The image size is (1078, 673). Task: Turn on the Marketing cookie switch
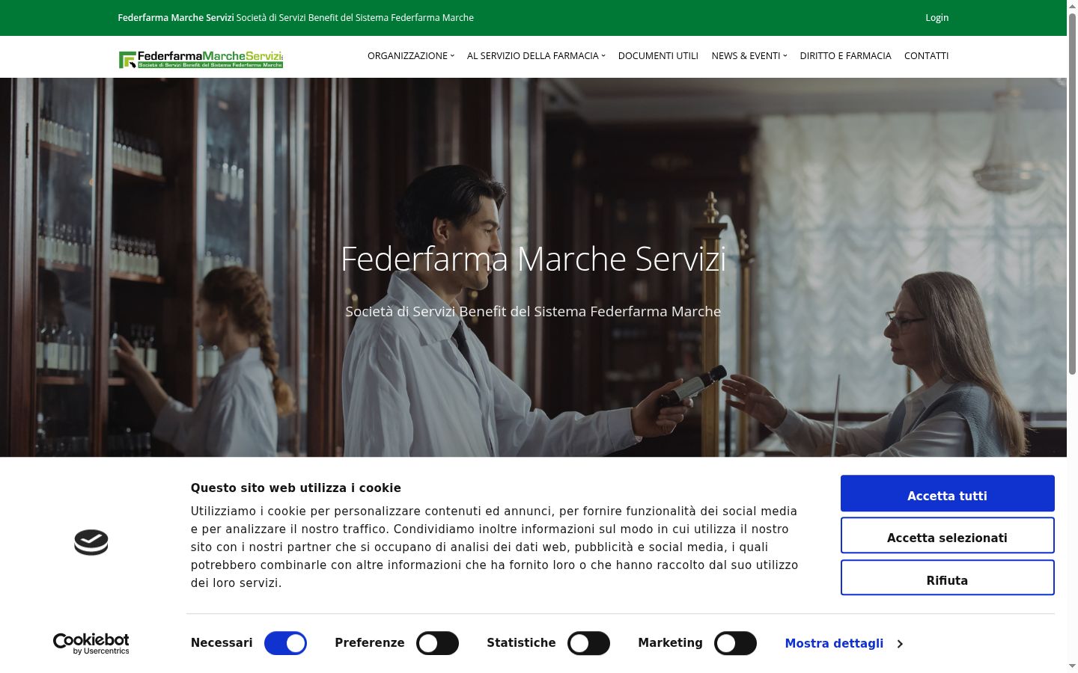click(x=735, y=643)
